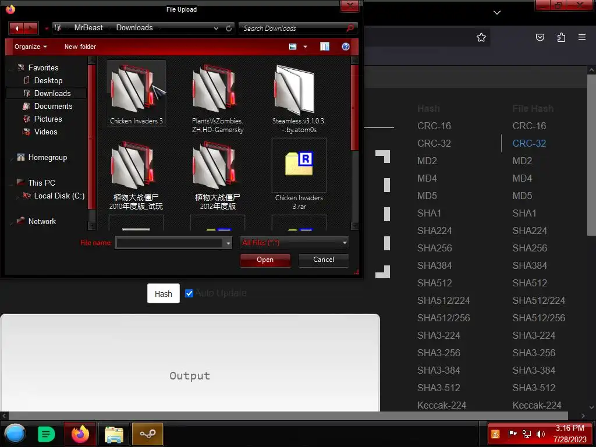
Task: Select the 植物大战僵尸 2012年度版 folder
Action: click(x=218, y=175)
